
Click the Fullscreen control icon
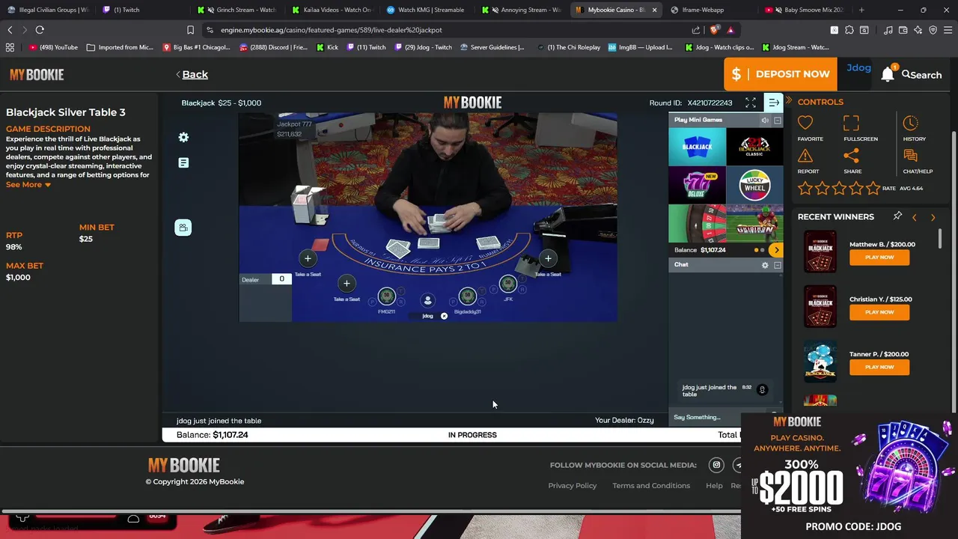(851, 123)
